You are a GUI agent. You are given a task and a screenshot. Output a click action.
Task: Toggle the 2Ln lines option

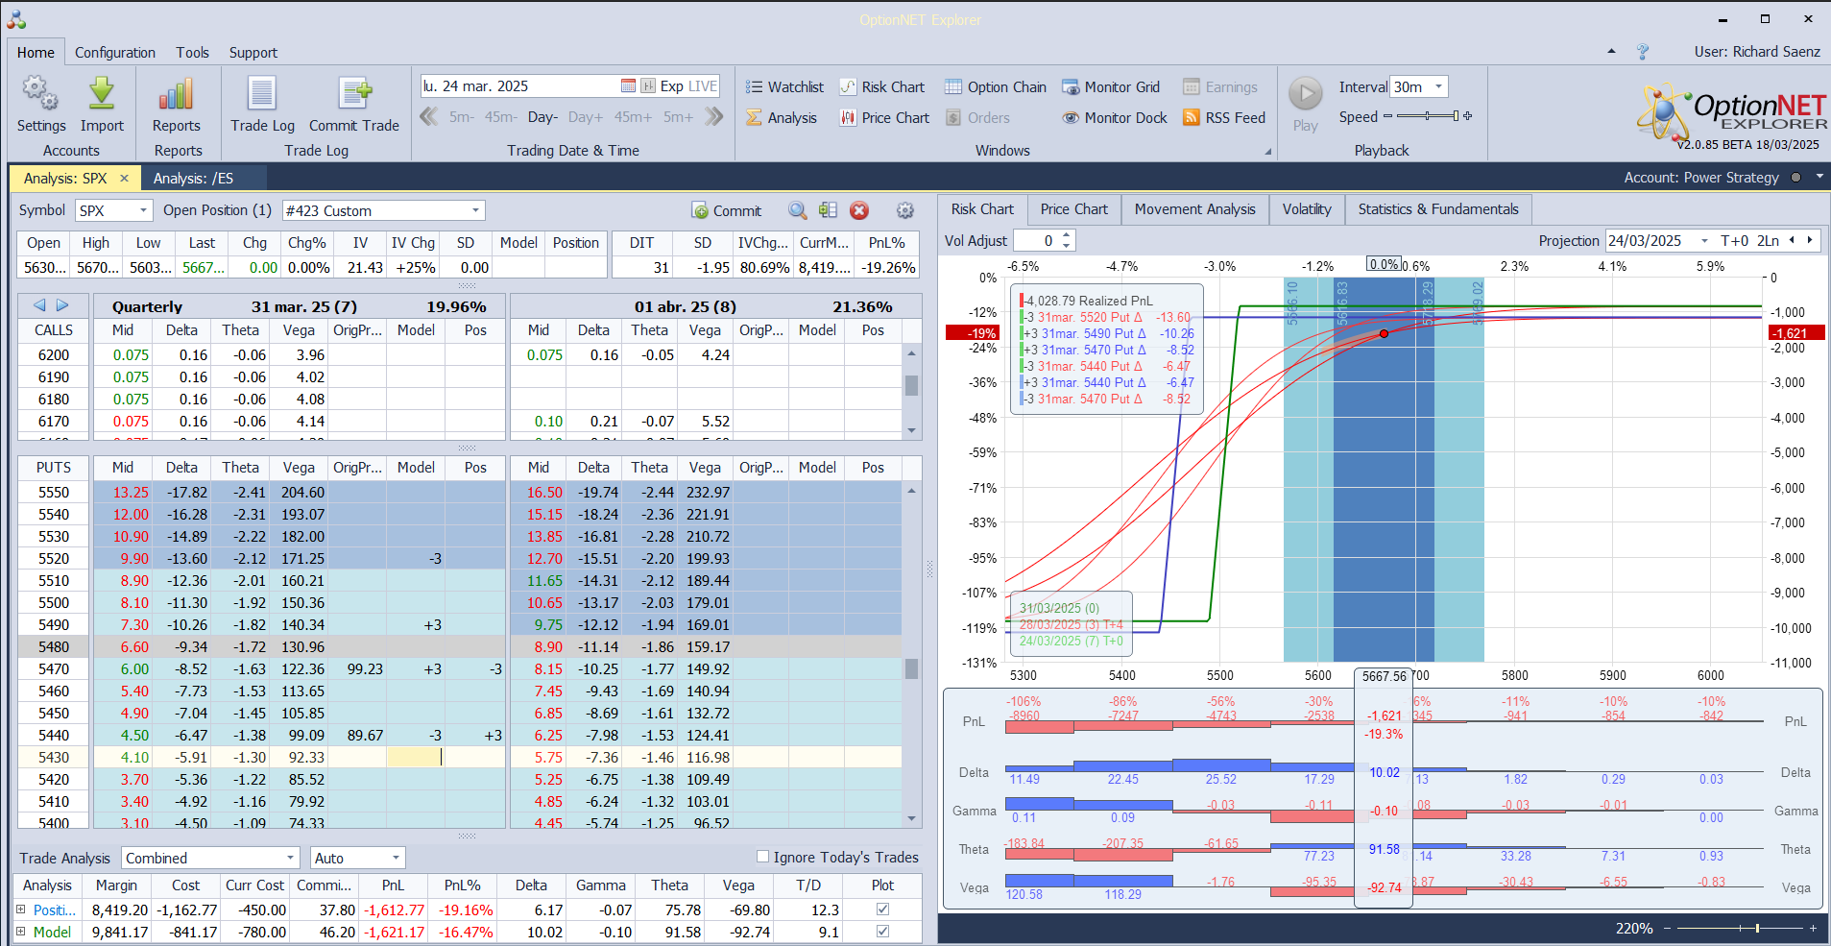1768,241
